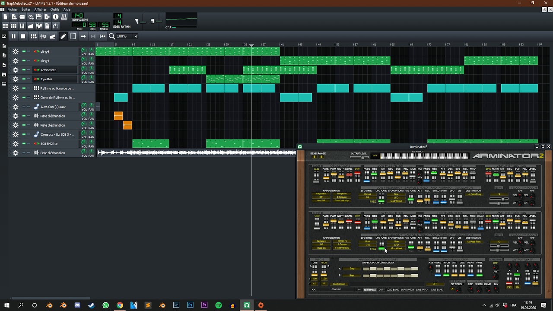The height and width of the screenshot is (311, 553).
Task: Select draw mode pencil tool
Action: 63,36
